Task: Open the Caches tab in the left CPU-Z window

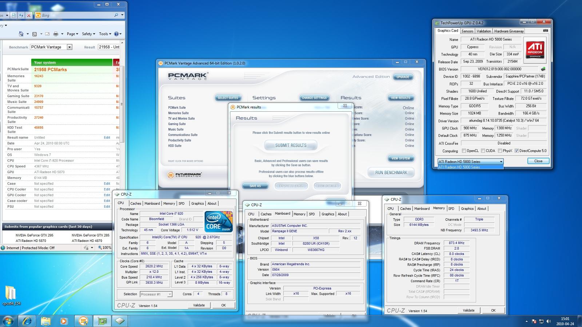Action: 136,204
